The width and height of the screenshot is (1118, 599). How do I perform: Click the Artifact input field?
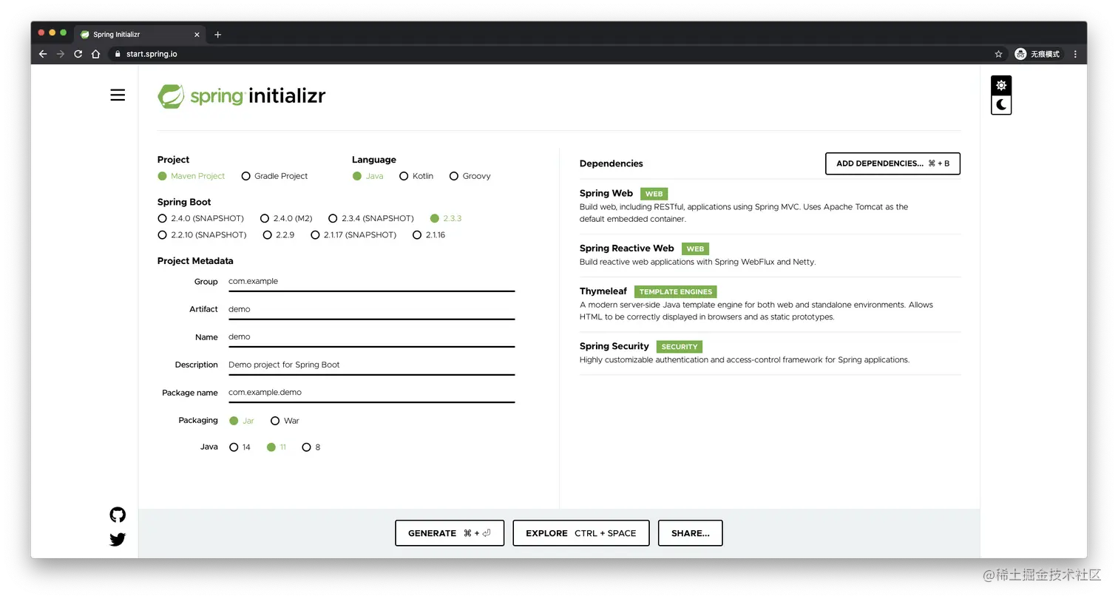pos(371,310)
